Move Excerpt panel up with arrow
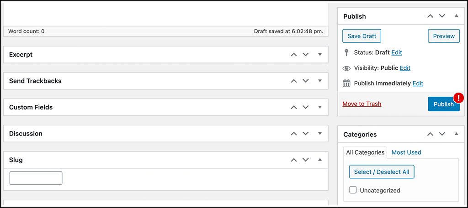The width and height of the screenshot is (468, 208). click(x=294, y=55)
